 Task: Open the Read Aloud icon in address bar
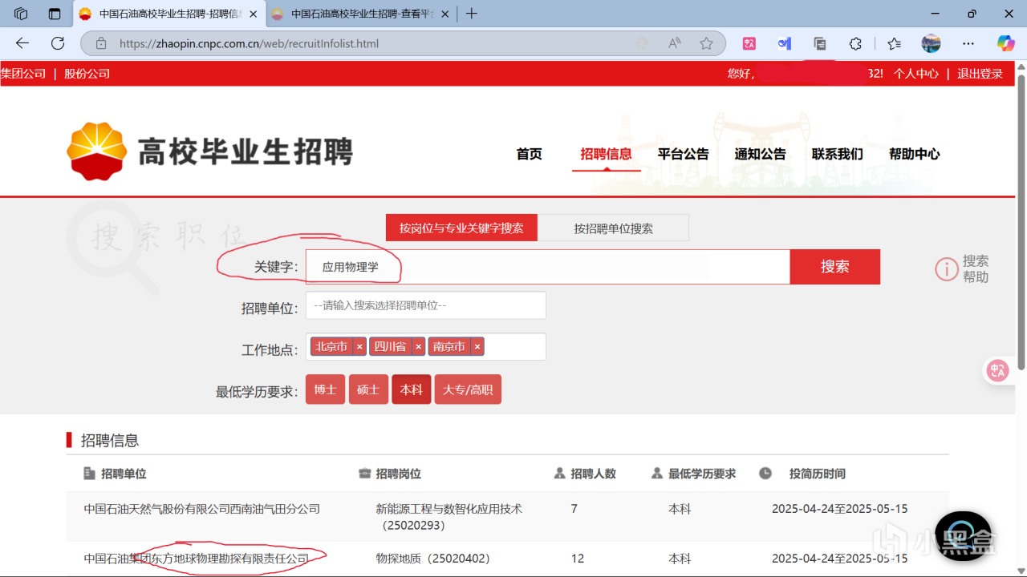[675, 43]
